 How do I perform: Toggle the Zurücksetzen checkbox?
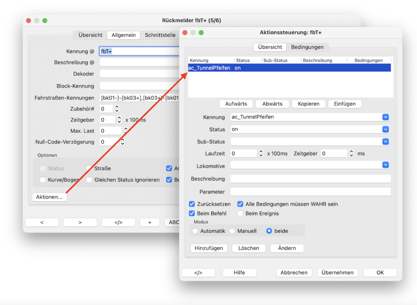[192, 204]
